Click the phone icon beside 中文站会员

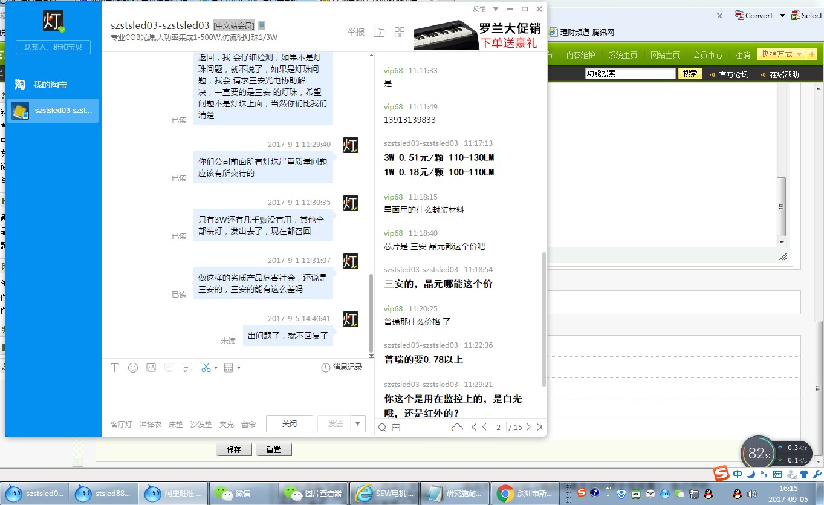point(262,25)
